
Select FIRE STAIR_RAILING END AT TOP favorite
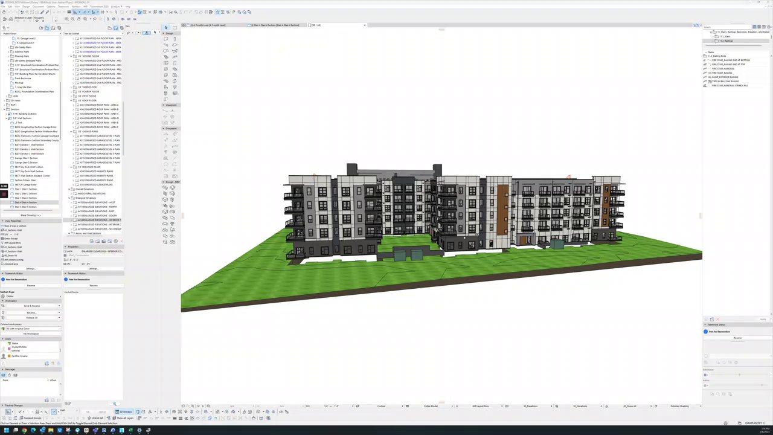[728, 65]
